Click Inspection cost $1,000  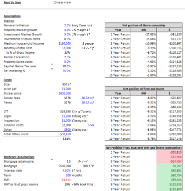click(x=66, y=120)
